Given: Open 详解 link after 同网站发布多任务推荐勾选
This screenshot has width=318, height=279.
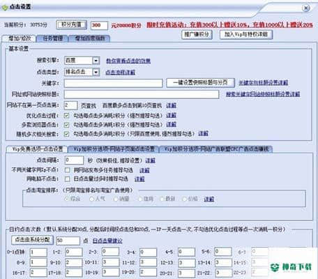Looking at the screenshot, I should click(x=144, y=170).
